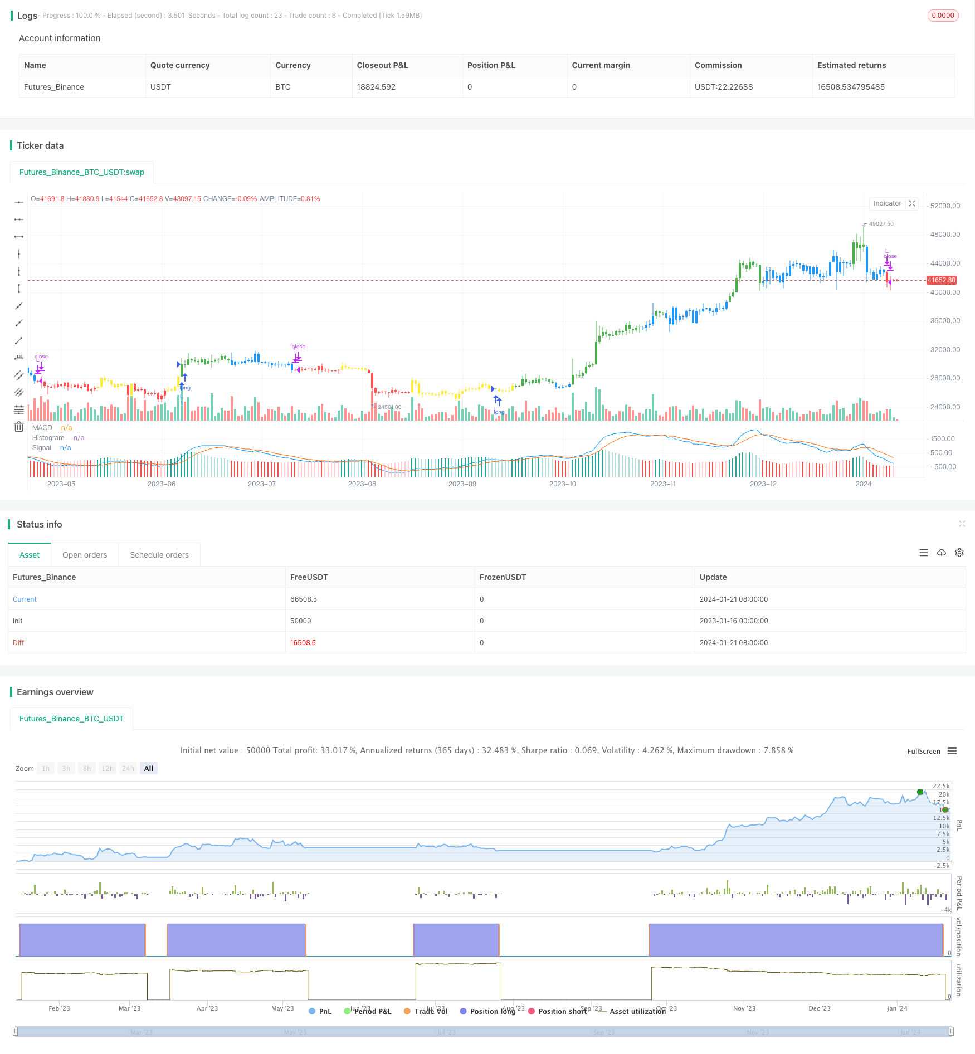Open the Current asset details link

click(25, 599)
